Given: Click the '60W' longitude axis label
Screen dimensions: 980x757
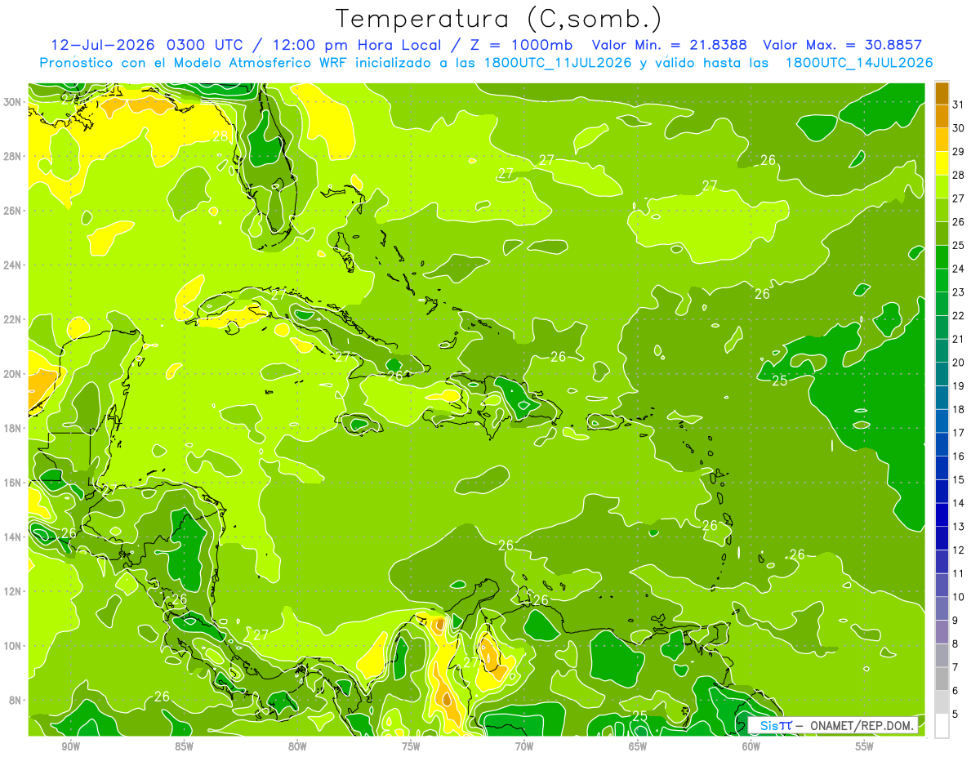Looking at the screenshot, I should coord(751,746).
